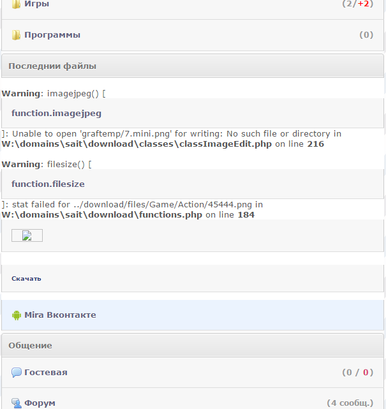Click the speech bubble icon by Гостевая
The height and width of the screenshot is (409, 386).
(17, 372)
